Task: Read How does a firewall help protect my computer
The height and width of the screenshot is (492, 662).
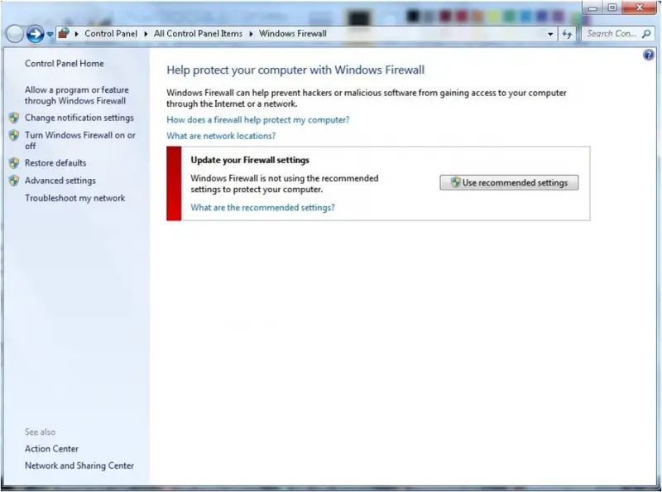Action: (258, 119)
